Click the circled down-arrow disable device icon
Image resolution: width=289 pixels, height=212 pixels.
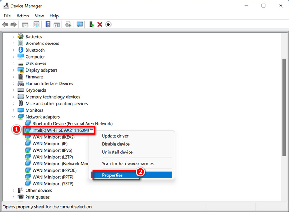point(108,24)
